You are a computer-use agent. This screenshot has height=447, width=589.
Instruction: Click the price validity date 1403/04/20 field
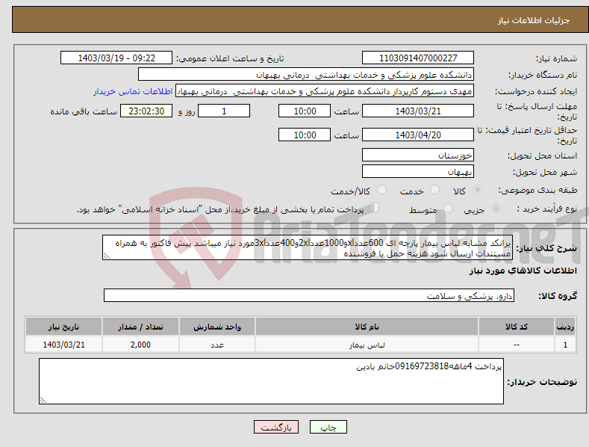click(418, 135)
